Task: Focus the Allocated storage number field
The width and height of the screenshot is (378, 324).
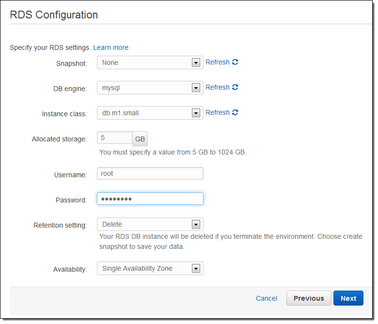Action: click(x=114, y=138)
